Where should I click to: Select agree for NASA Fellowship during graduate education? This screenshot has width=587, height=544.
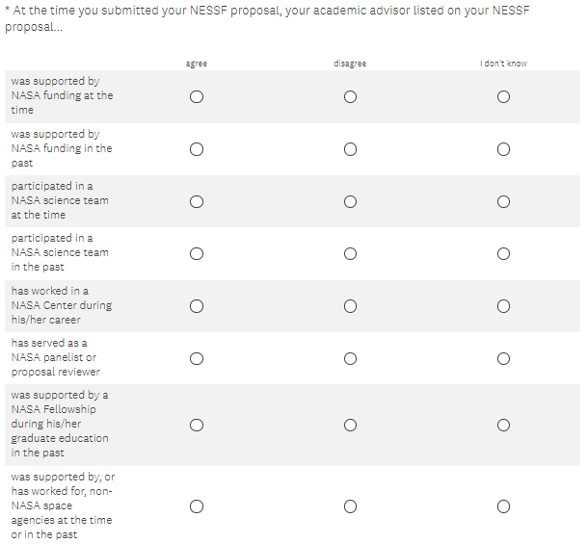pos(197,425)
